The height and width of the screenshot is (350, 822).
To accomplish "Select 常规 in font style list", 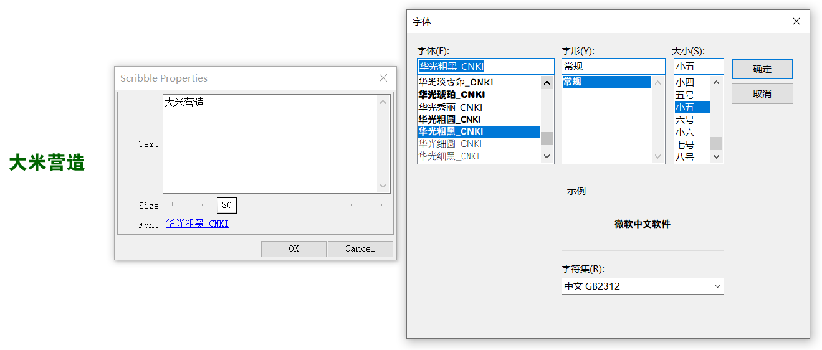I will point(606,82).
